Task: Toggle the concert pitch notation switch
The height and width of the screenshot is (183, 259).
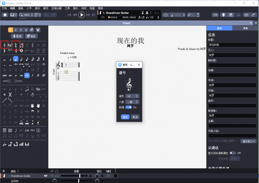Action: pos(233,153)
